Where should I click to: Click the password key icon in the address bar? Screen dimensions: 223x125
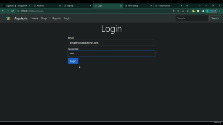[x=174, y=11]
